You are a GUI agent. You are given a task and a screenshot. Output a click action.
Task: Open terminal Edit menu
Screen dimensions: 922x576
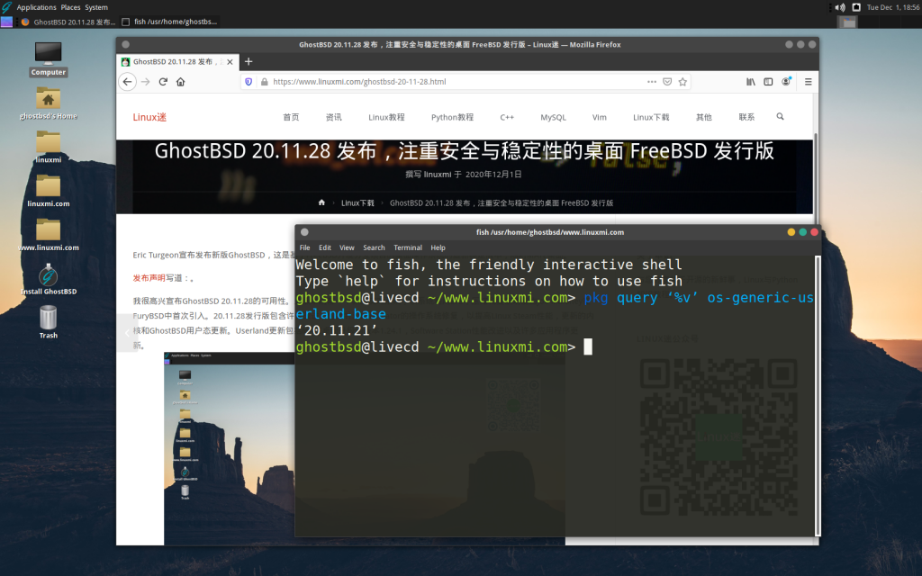point(324,247)
